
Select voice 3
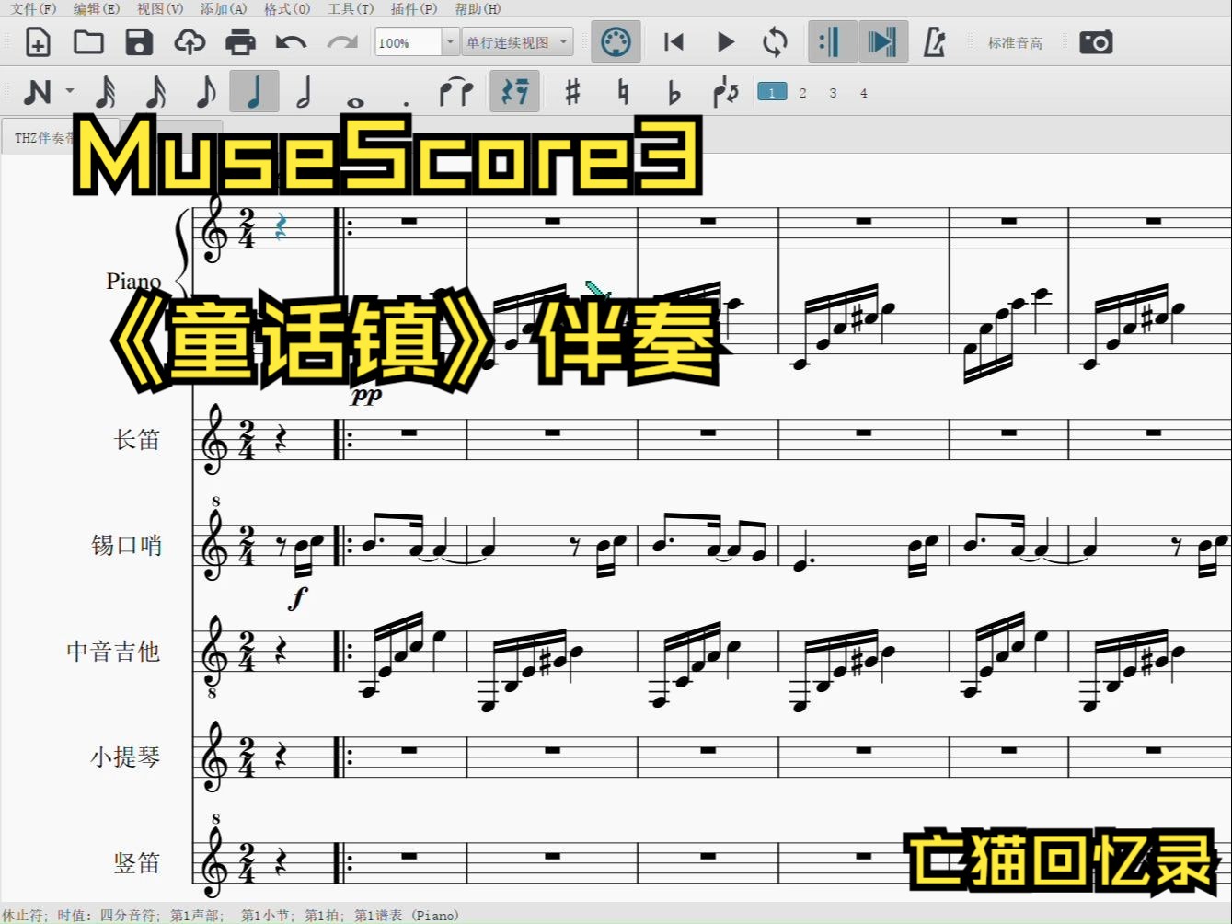tap(833, 93)
